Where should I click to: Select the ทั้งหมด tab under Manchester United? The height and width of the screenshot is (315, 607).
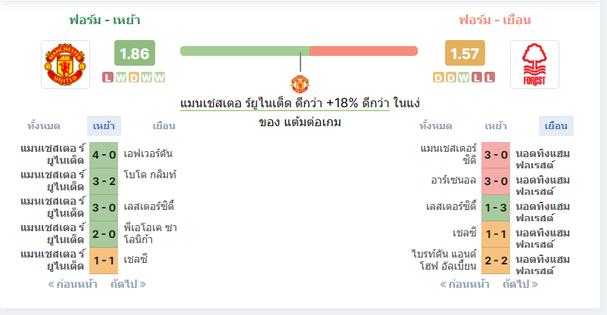coord(43,126)
